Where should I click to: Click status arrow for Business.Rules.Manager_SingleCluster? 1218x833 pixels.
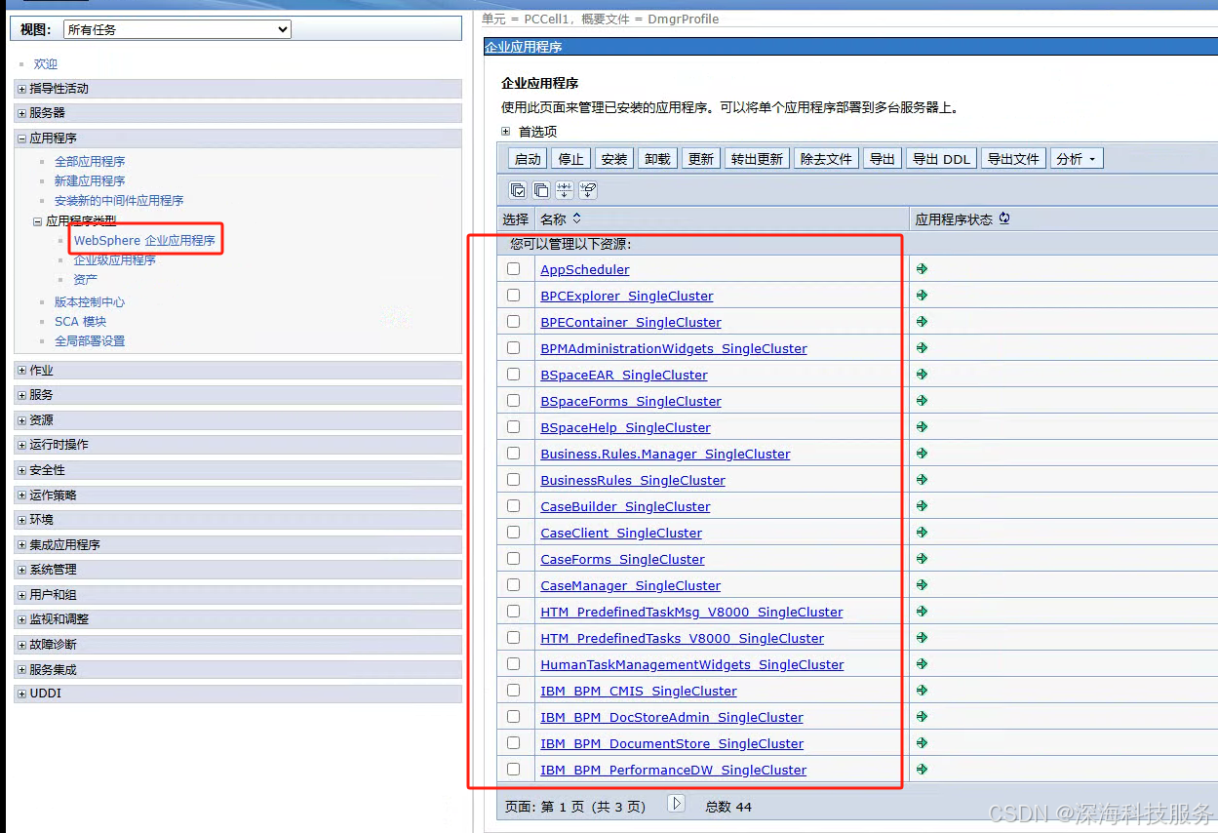(922, 453)
